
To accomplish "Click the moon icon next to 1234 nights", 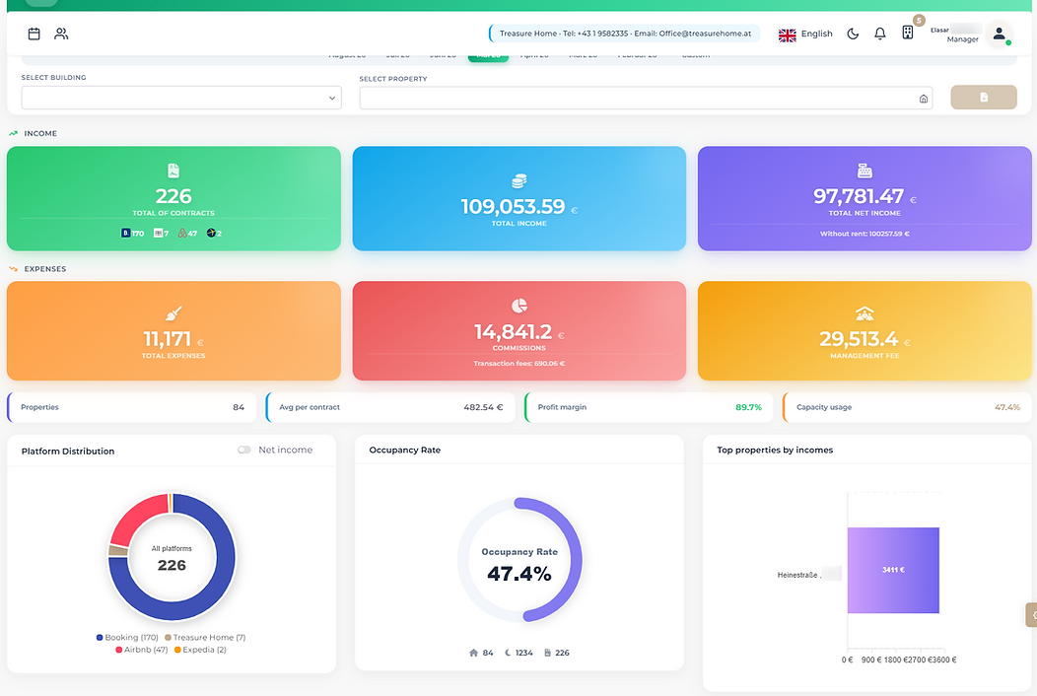I will (508, 653).
